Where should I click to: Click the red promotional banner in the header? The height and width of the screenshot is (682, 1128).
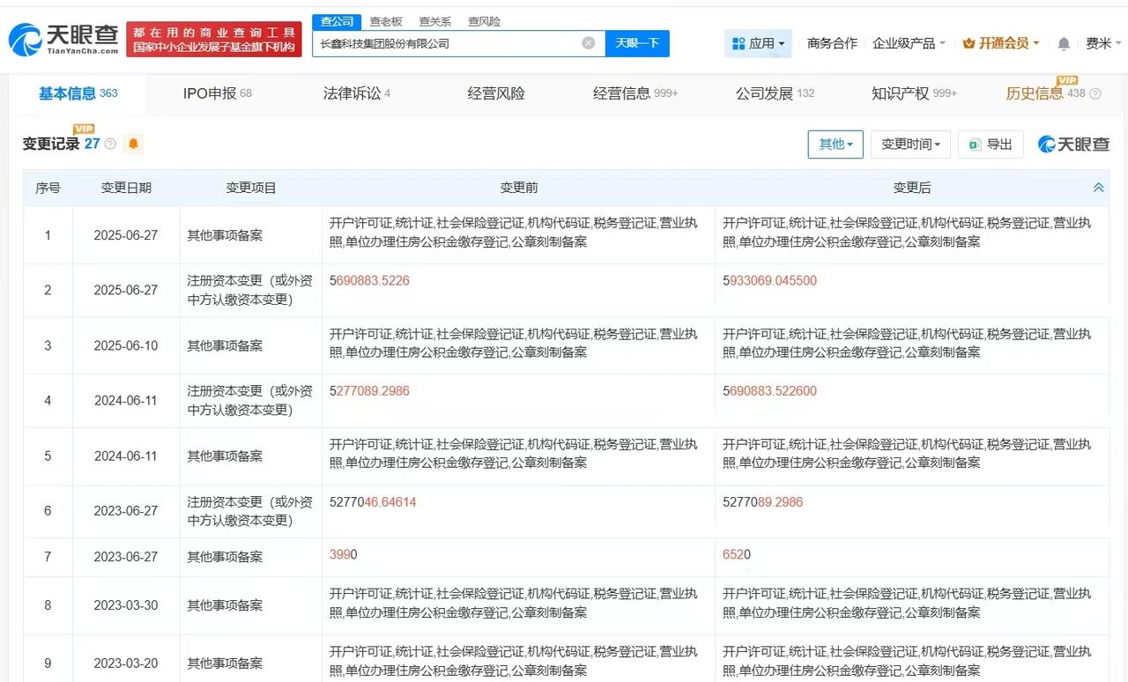point(214,40)
